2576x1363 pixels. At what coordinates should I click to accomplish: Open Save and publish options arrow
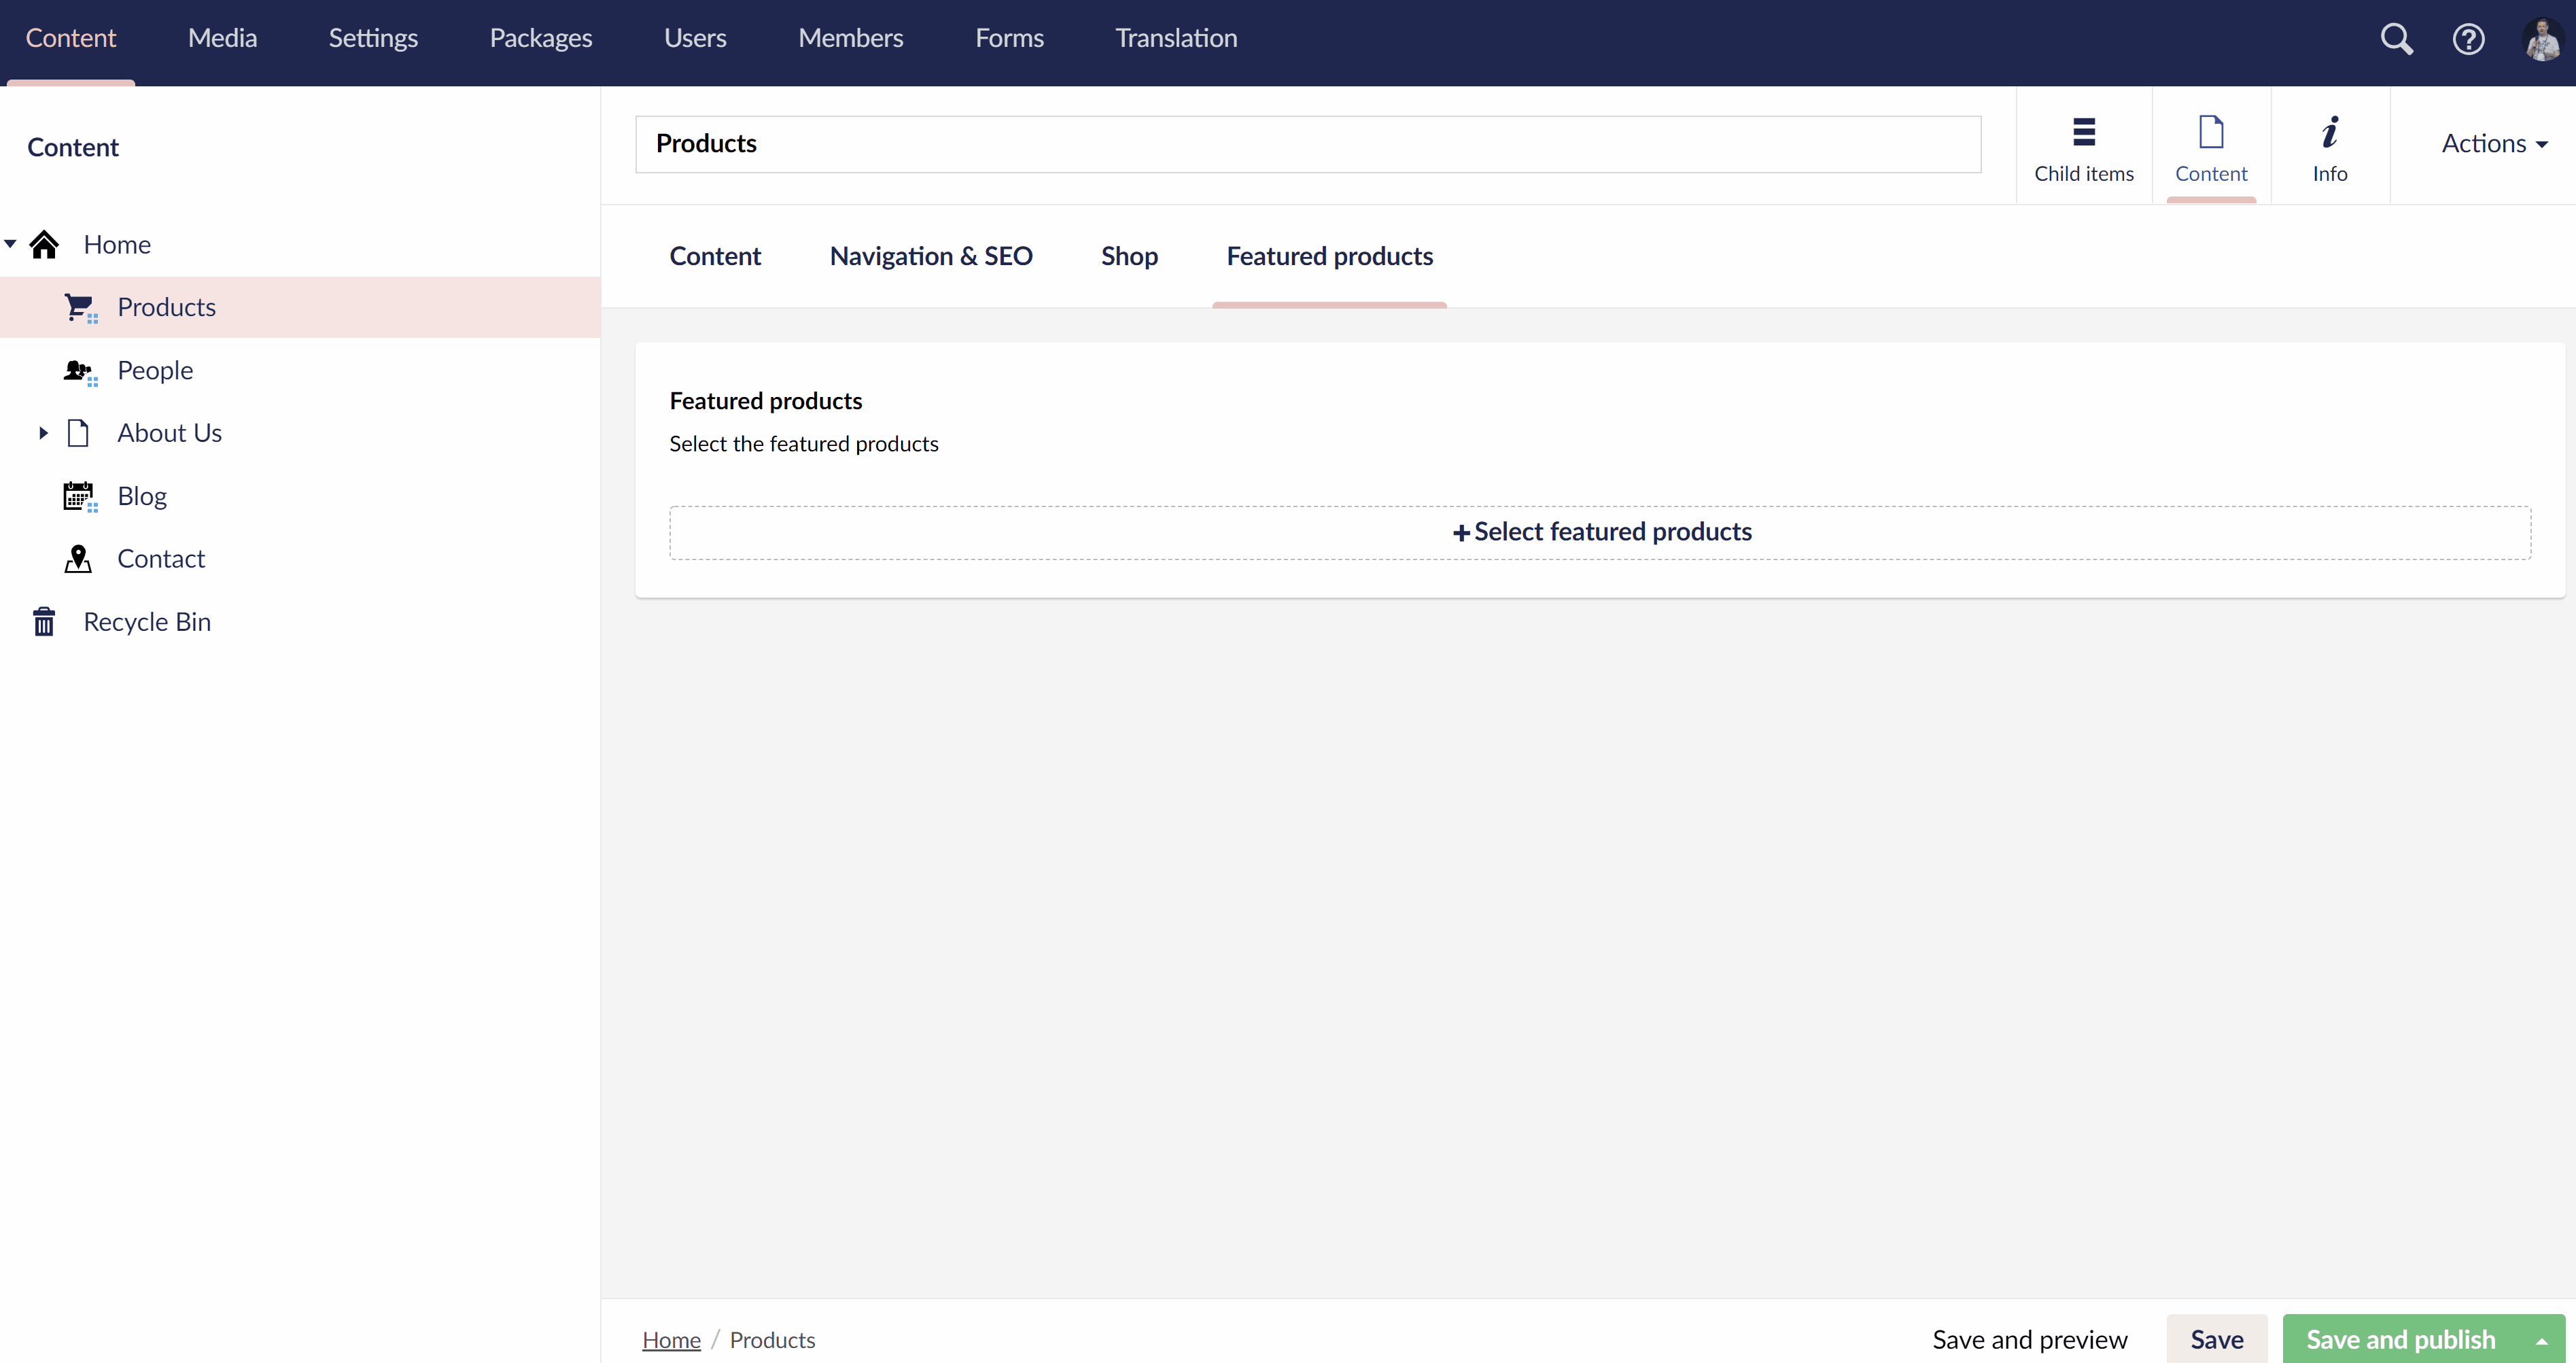(x=2541, y=1340)
